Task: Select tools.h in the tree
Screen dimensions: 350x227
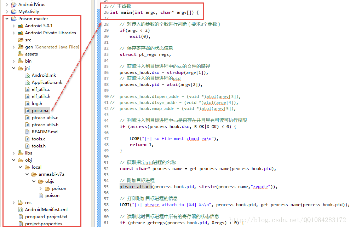Action: click(x=39, y=146)
